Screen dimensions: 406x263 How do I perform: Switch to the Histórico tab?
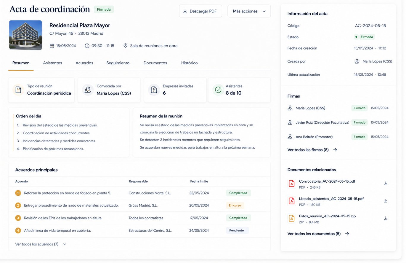(x=189, y=63)
